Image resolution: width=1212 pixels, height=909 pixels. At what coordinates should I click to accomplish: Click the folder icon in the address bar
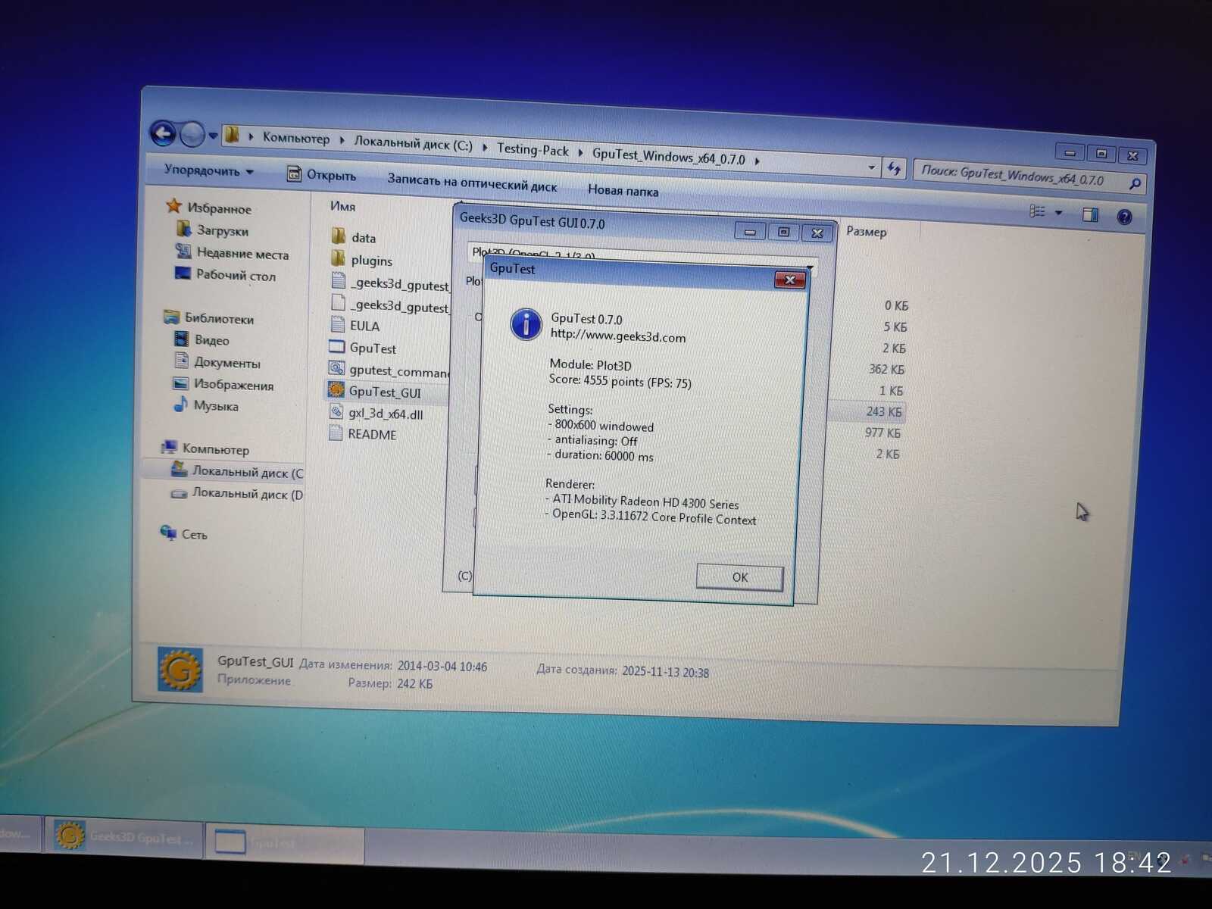(x=232, y=136)
